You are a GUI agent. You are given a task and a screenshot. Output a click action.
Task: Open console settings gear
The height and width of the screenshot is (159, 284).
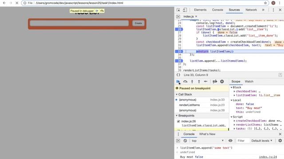pos(280,140)
